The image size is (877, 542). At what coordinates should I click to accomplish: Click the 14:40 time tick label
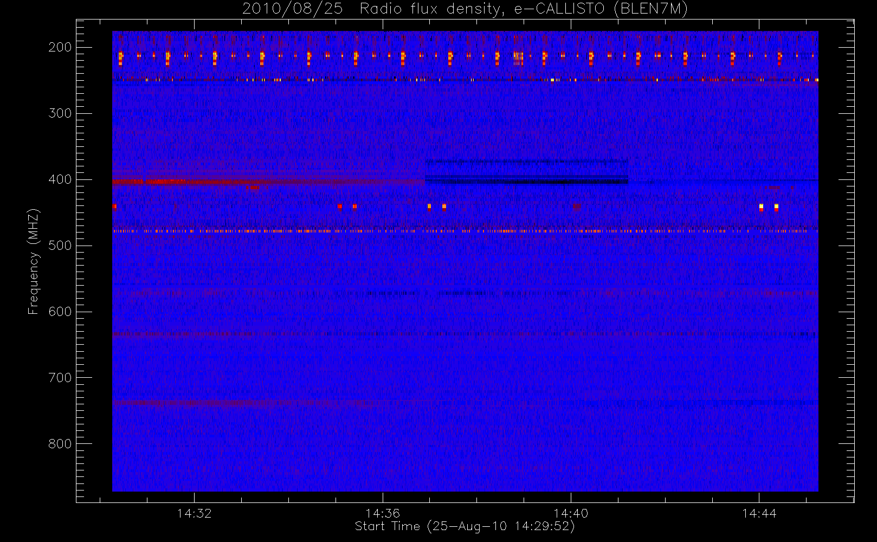coord(571,513)
